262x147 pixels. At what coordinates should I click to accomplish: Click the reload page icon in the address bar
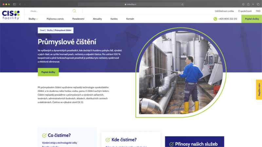tap(182, 4)
